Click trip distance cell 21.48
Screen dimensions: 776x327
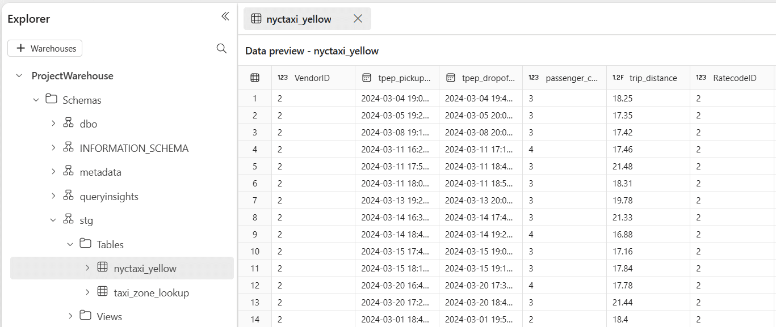tap(648, 167)
